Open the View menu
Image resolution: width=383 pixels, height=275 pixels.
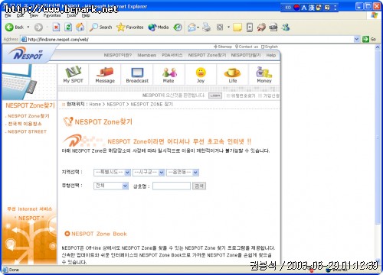click(x=34, y=15)
